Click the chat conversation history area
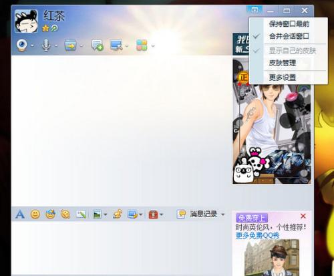334x276 pixels. click(x=122, y=130)
